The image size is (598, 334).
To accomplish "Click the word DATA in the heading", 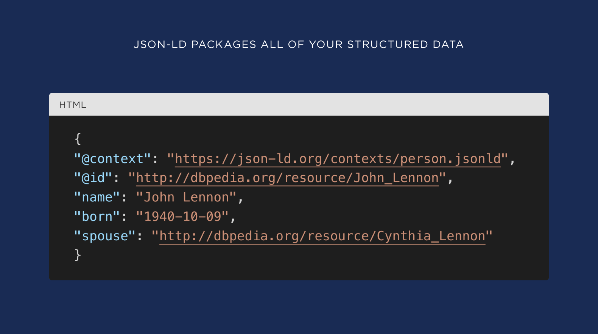I will [448, 45].
